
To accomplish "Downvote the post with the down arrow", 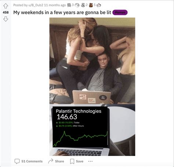I will point(6,19).
